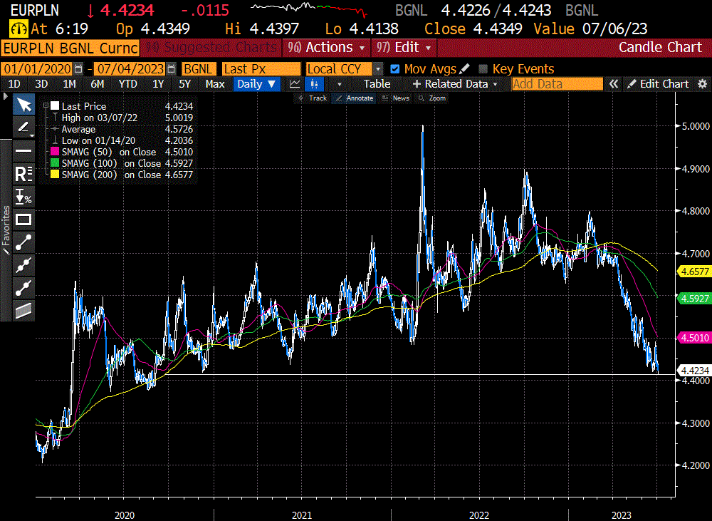Click the yellow SMAVG (200) color swatch
This screenshot has height=521, width=712.
coord(55,175)
